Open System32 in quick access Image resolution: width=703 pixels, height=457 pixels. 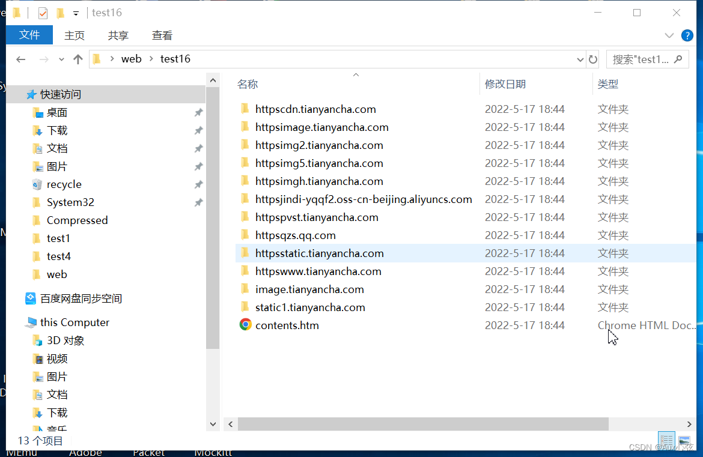click(x=70, y=202)
